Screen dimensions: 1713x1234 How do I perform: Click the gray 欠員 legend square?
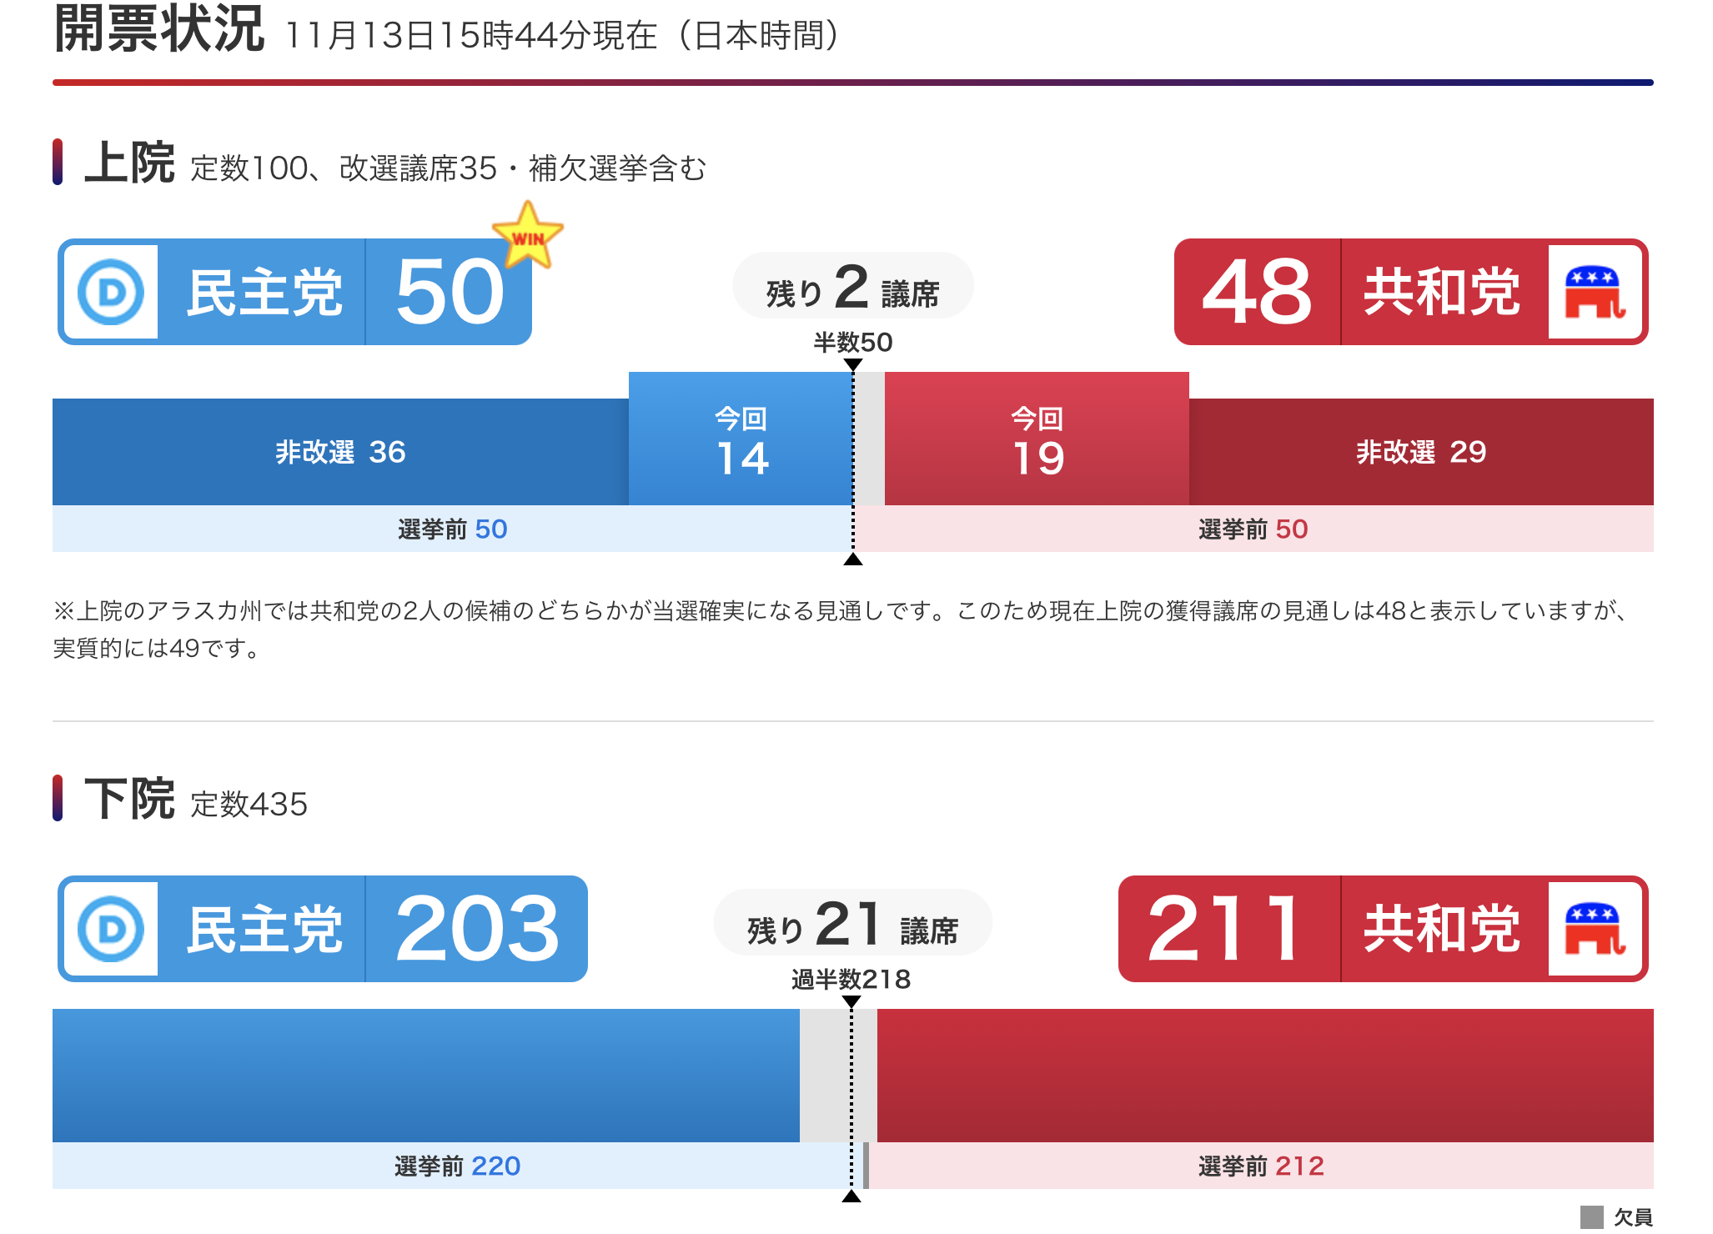pyautogui.click(x=1591, y=1216)
